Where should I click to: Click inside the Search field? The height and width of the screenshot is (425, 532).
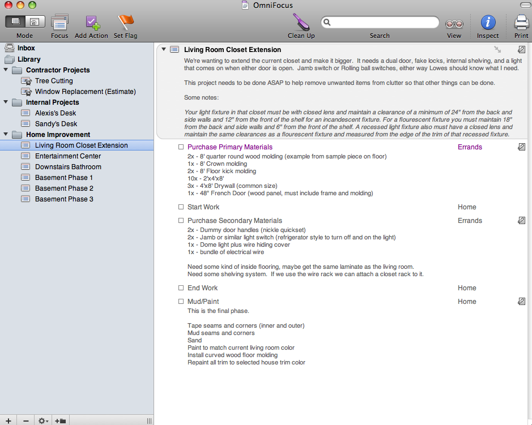point(380,23)
